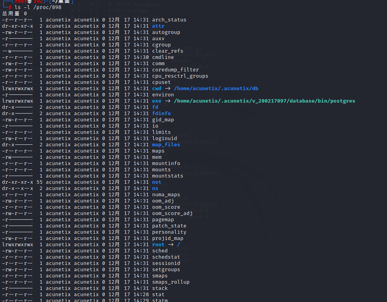Screen dimensions: 387x302
Task: Click the projid_map file name
Action: coord(168,238)
